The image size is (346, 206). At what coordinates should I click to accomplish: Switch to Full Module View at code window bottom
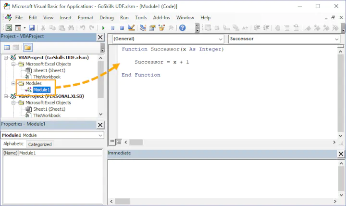(x=119, y=142)
